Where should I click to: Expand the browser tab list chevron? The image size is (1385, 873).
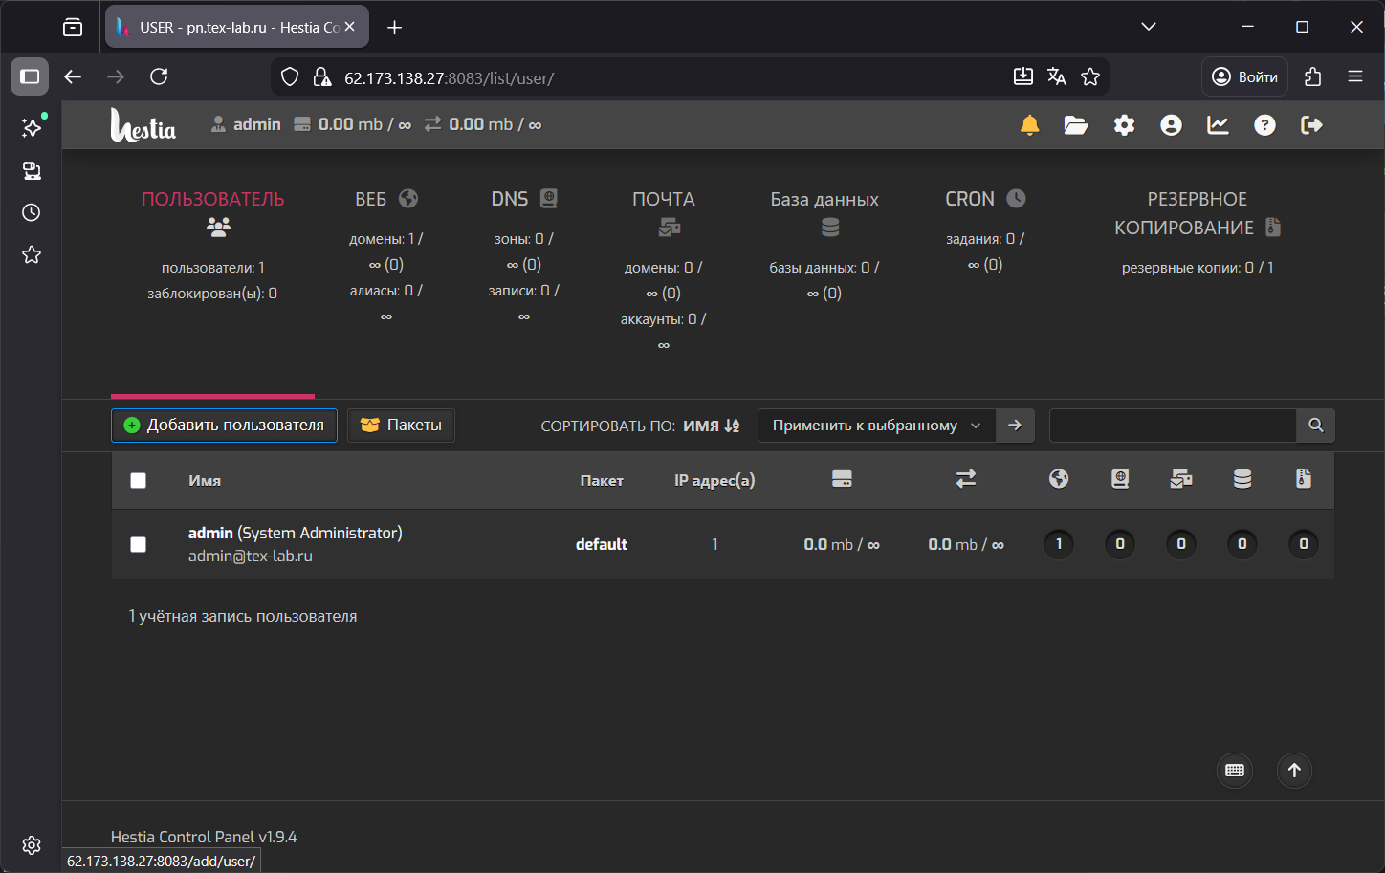[x=1149, y=27]
